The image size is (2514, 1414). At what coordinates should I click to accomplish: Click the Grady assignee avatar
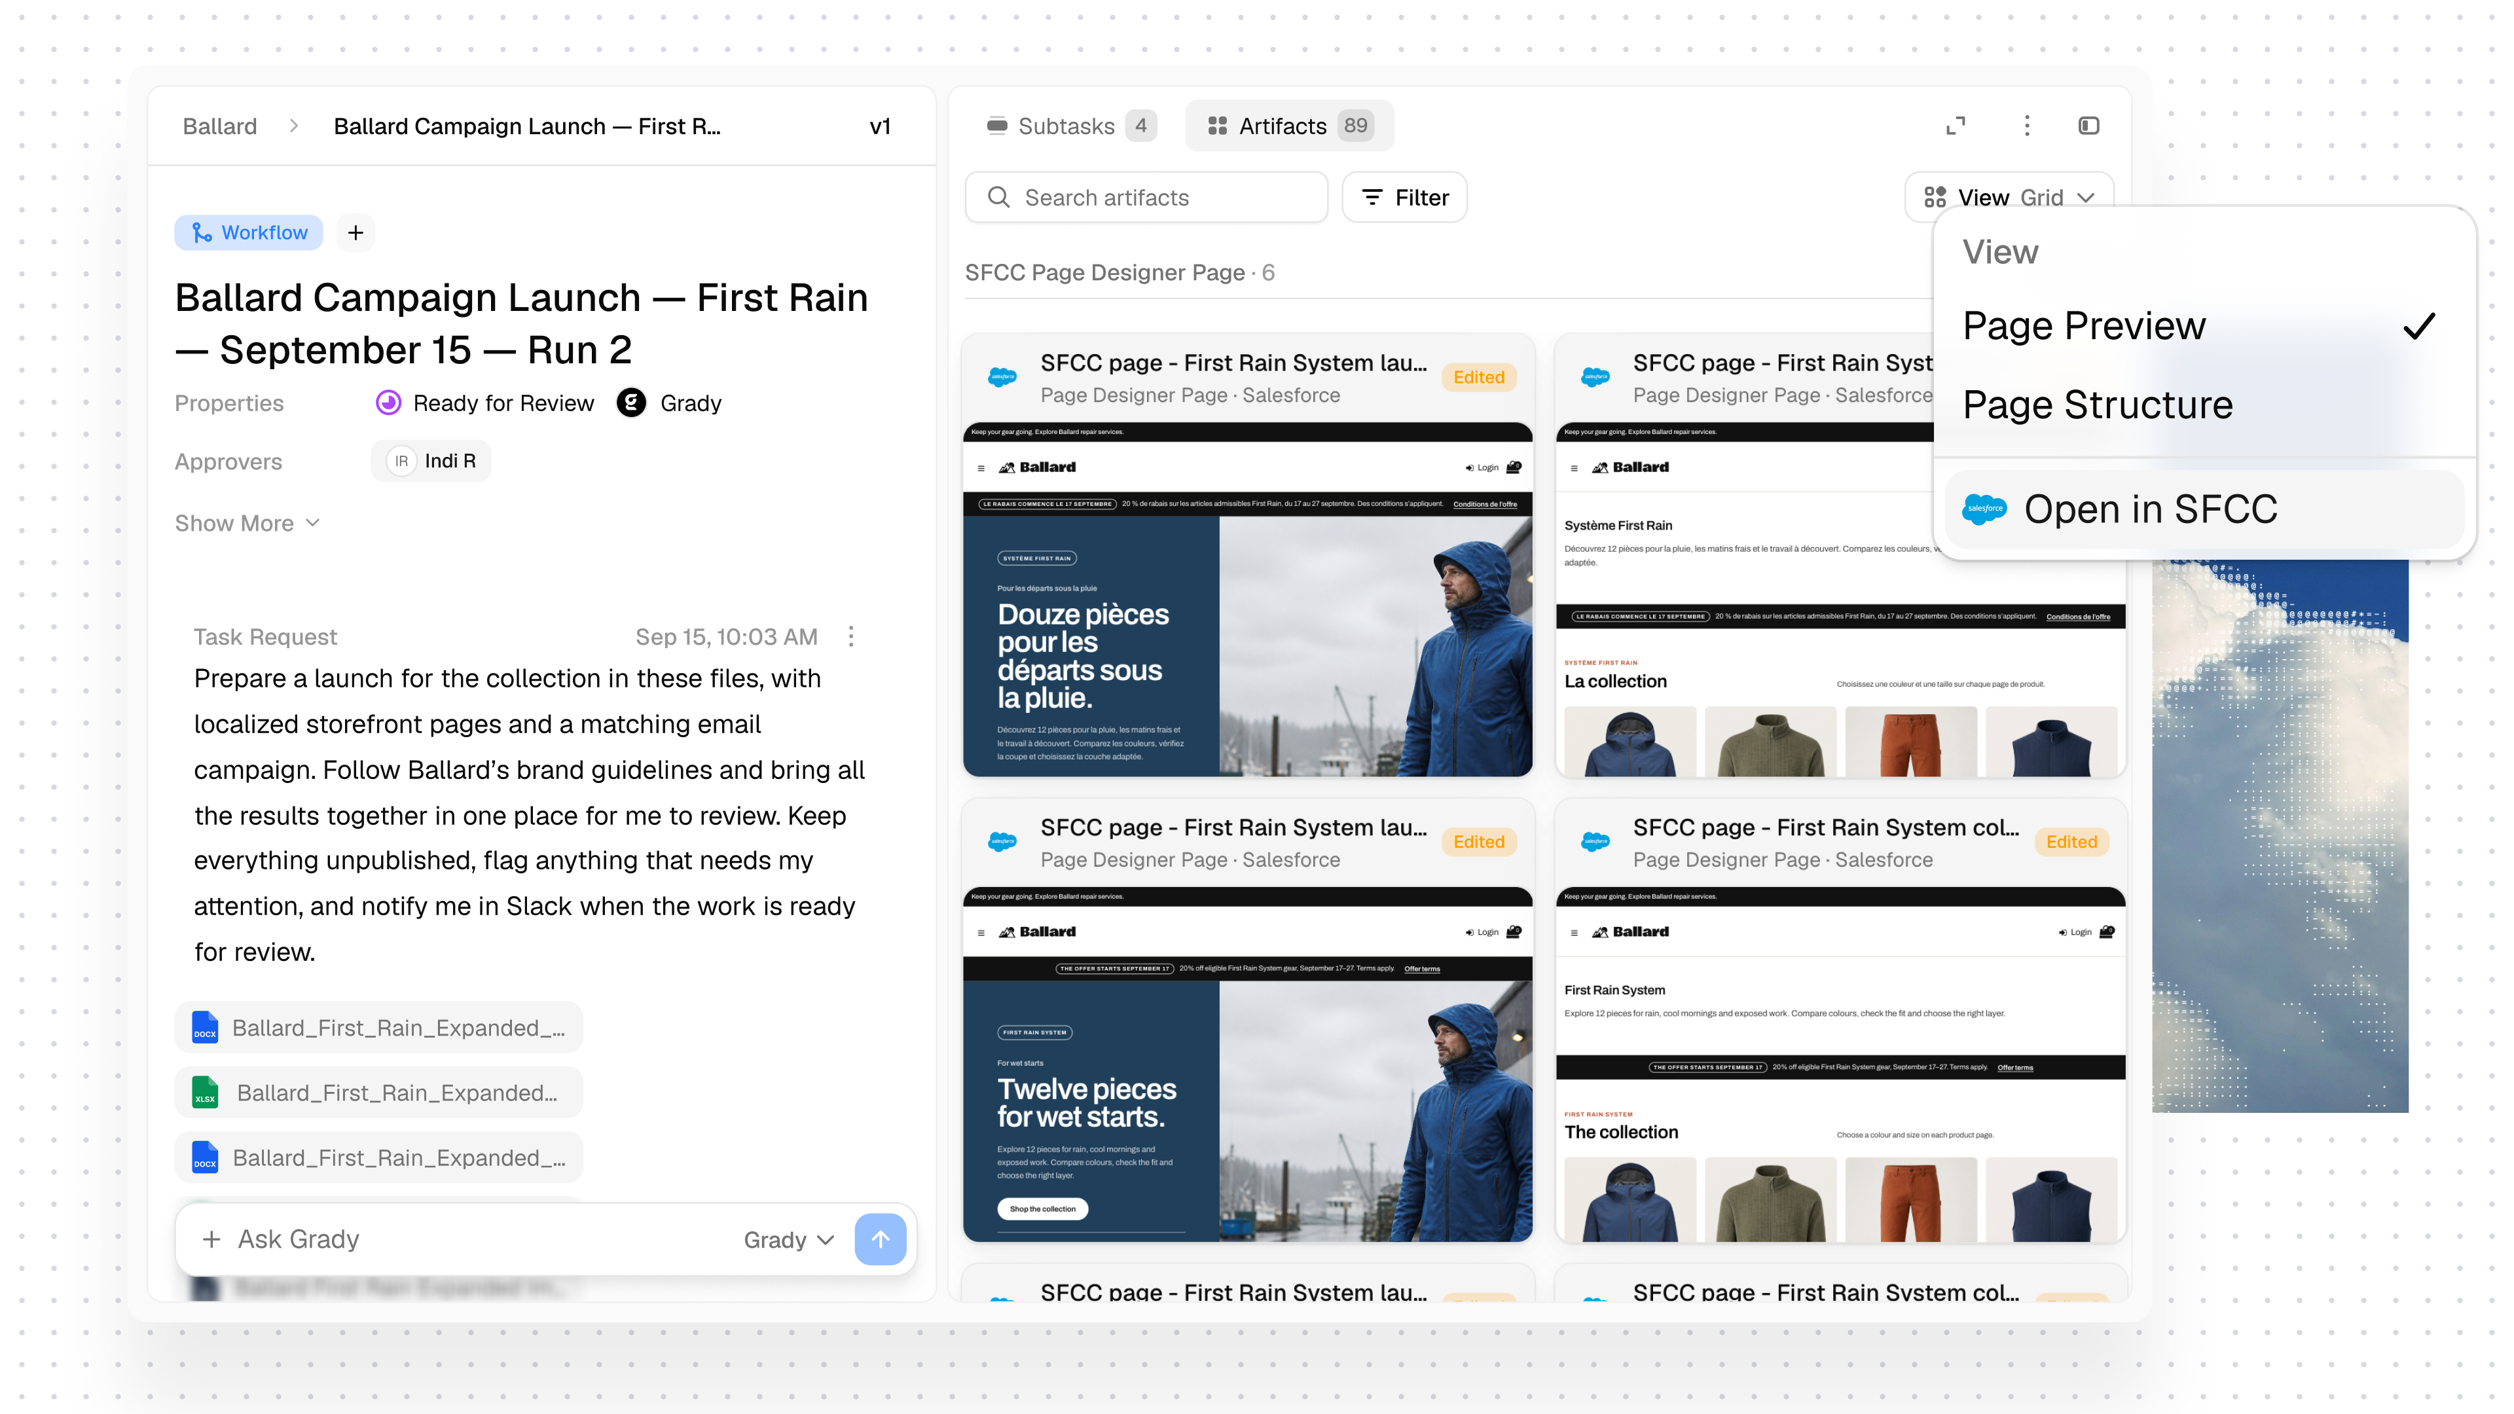(x=631, y=403)
